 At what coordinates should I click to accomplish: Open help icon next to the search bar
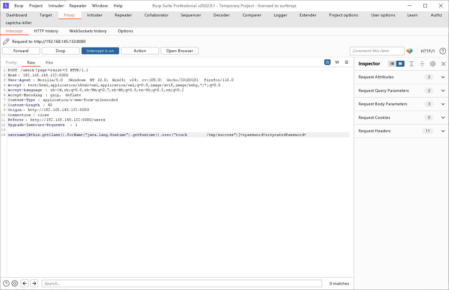(6, 283)
